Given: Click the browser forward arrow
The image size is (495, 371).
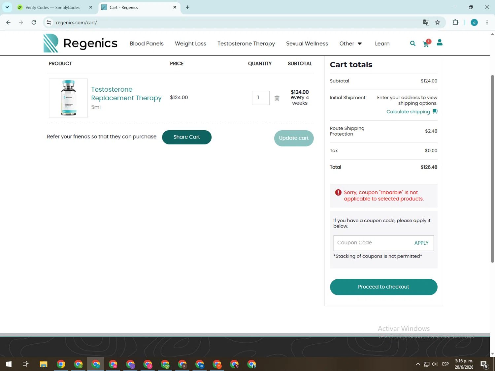Looking at the screenshot, I should click(21, 22).
